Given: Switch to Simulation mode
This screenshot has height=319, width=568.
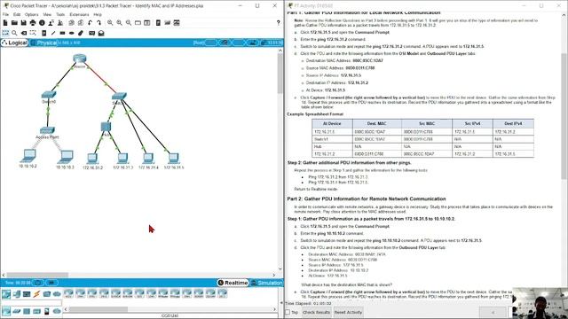Looking at the screenshot, I should tap(266, 283).
